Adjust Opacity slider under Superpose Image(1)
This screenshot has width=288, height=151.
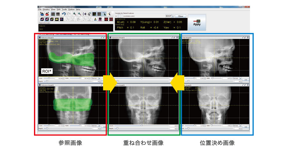(141, 78)
